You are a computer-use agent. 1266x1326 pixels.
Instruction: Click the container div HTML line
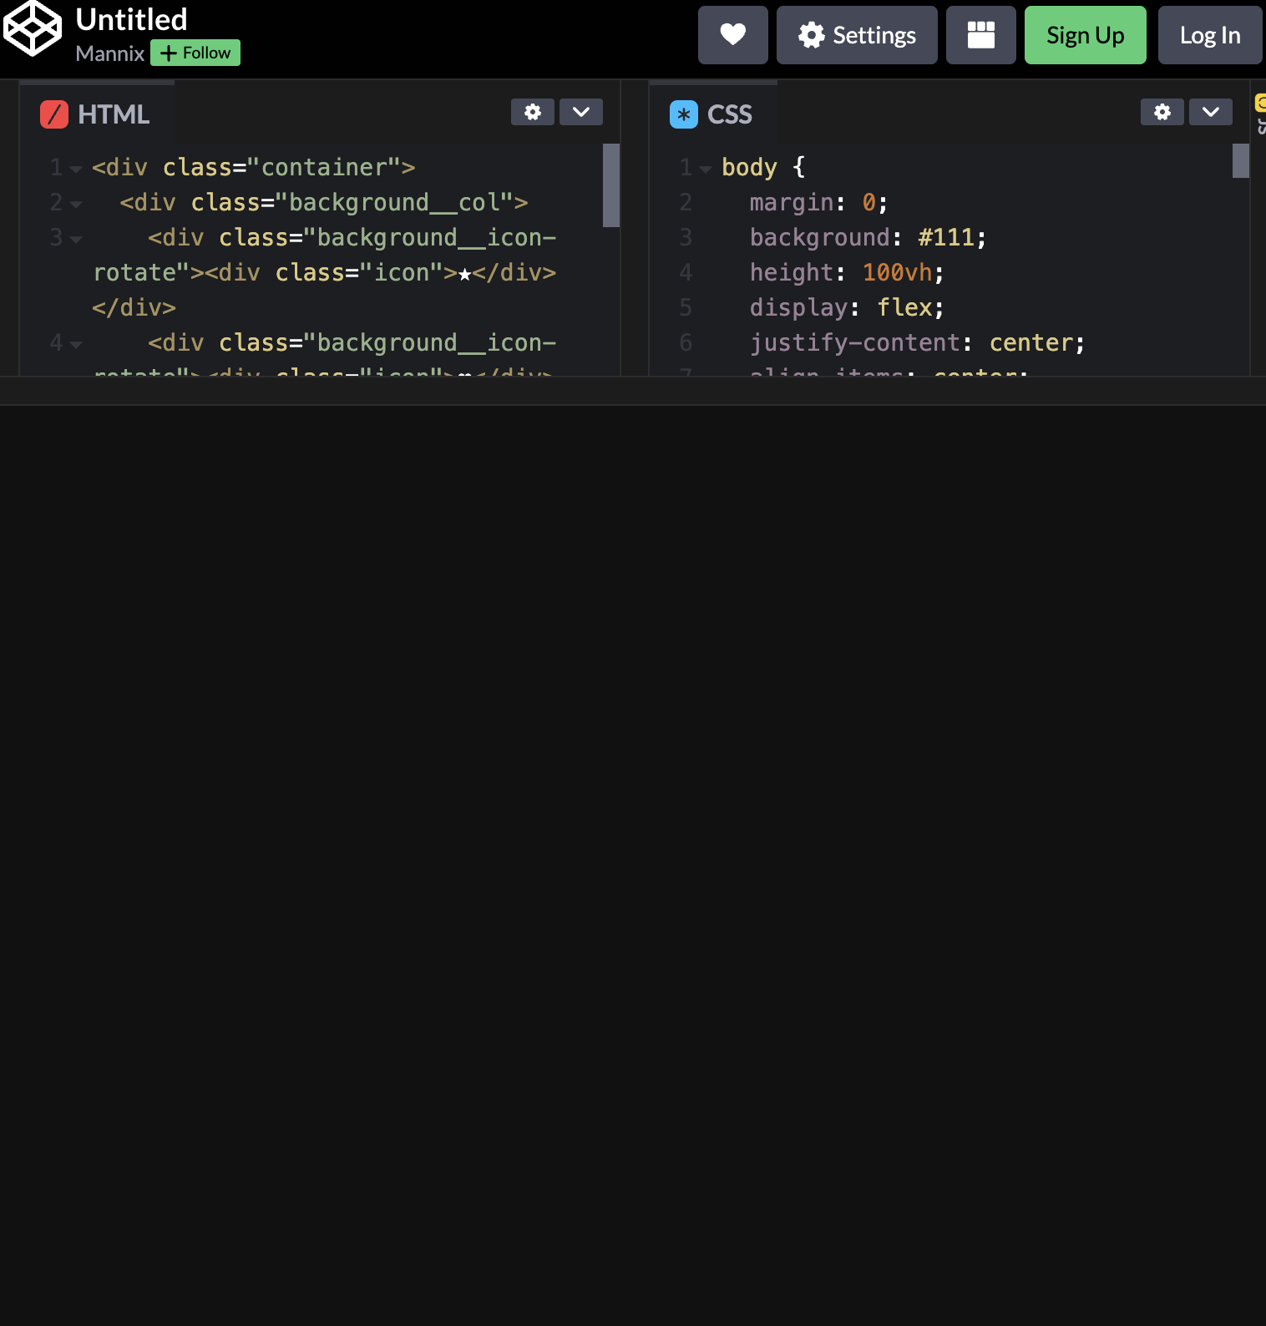click(254, 167)
